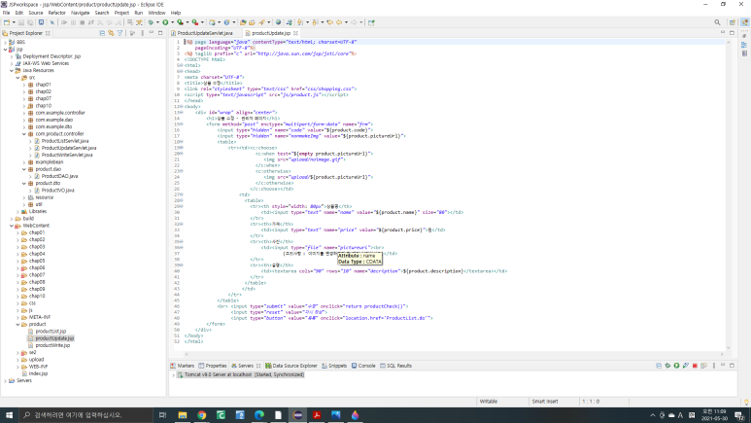Open the web browser globe toolbar icon
The height and width of the screenshot is (423, 751).
(278, 22)
